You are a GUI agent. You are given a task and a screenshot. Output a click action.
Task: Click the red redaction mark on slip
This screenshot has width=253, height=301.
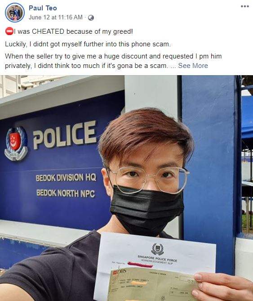(x=140, y=265)
